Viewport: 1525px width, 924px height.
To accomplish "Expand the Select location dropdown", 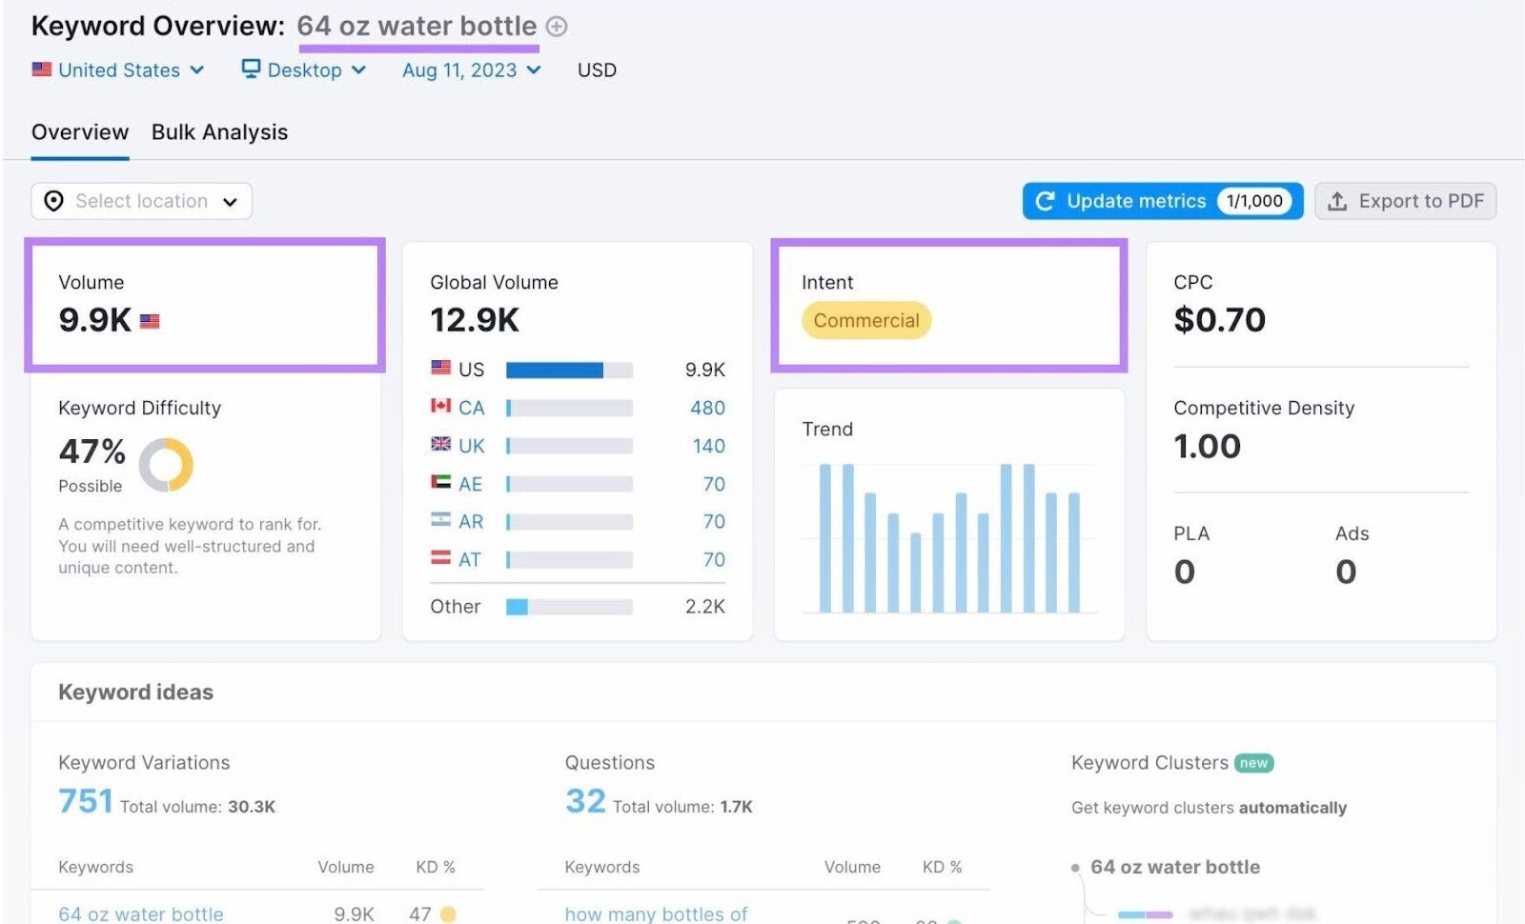I will coord(230,201).
